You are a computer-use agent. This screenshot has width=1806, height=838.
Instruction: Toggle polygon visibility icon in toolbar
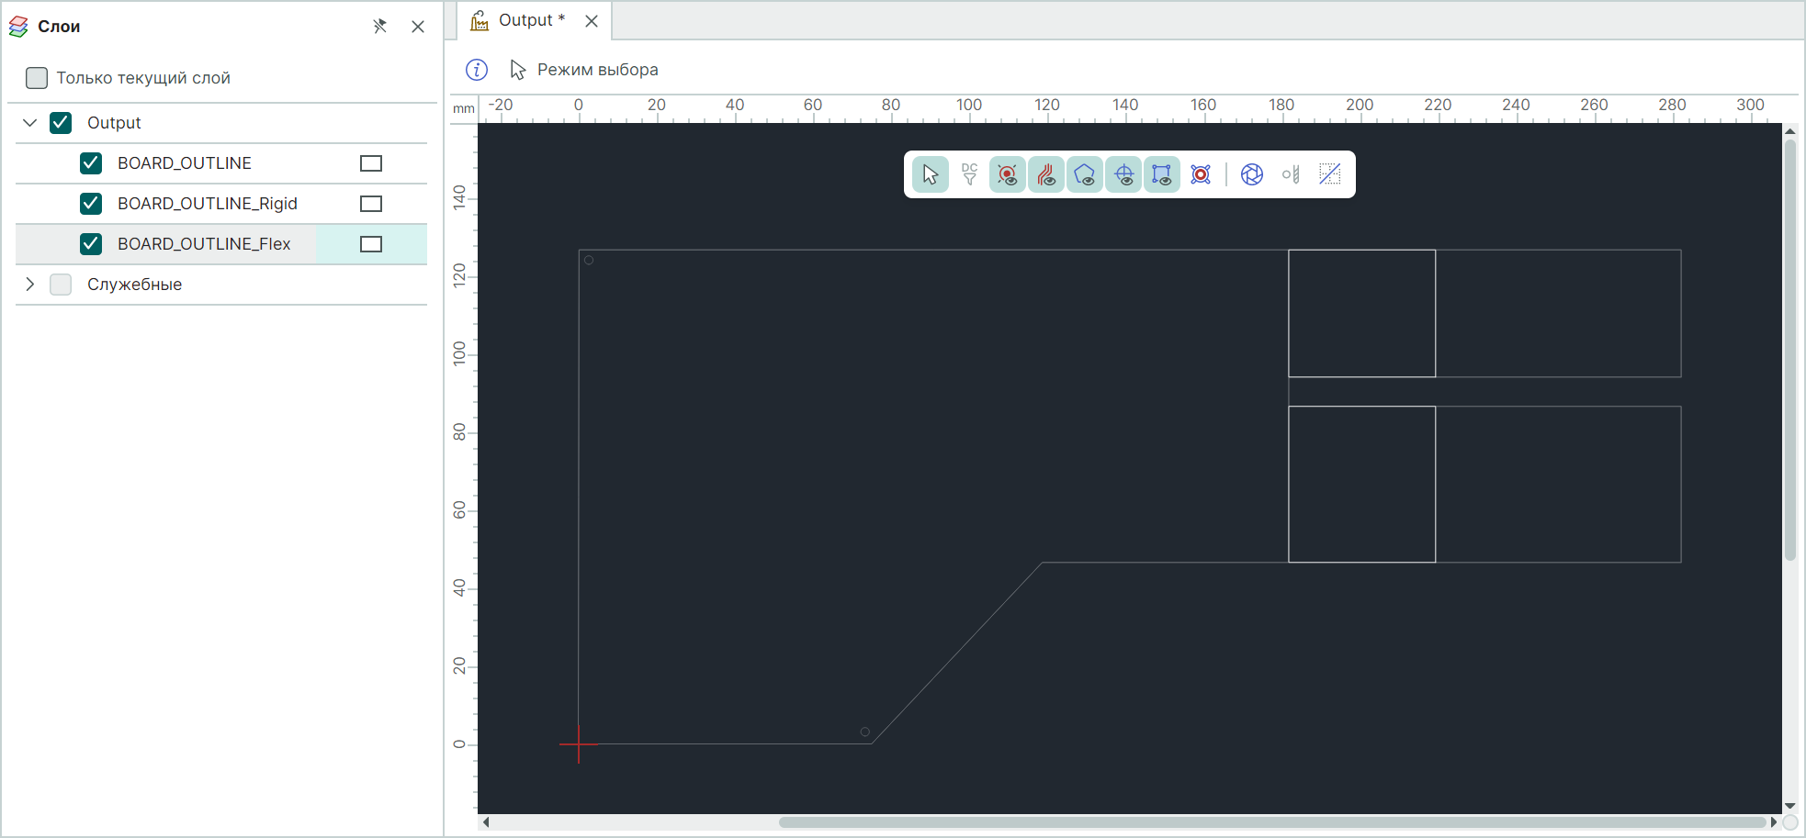point(1085,174)
